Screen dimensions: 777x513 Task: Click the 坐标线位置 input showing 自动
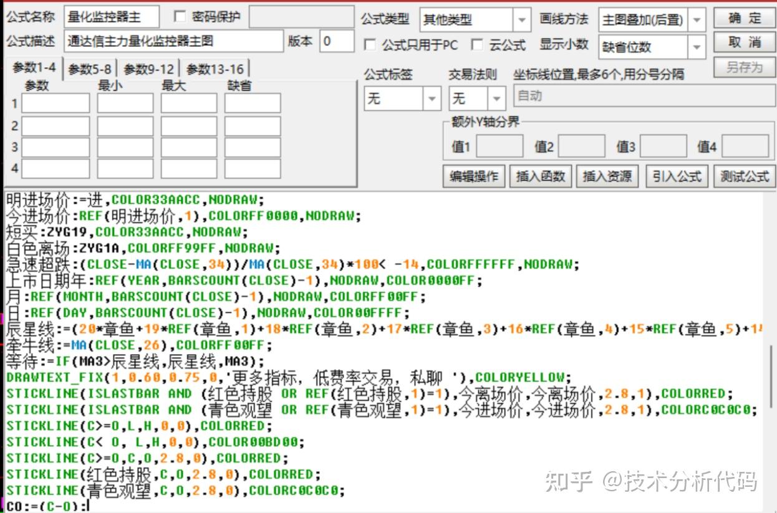coord(644,97)
